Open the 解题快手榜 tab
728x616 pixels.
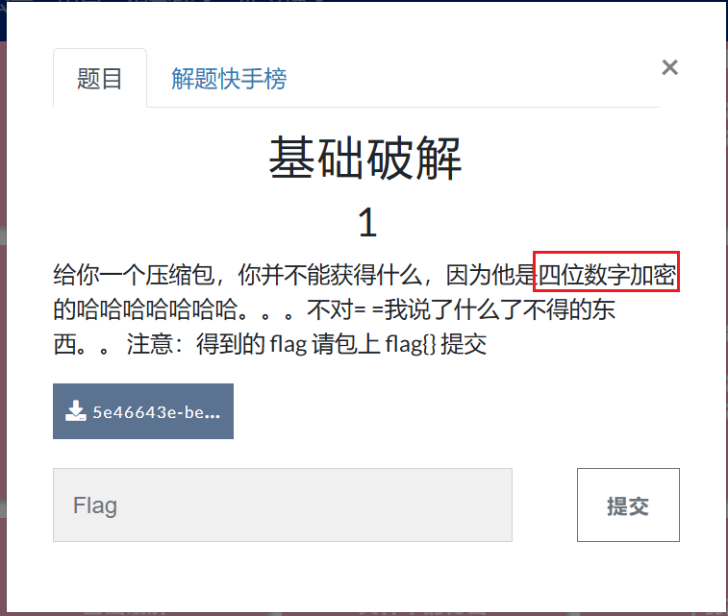pyautogui.click(x=229, y=79)
